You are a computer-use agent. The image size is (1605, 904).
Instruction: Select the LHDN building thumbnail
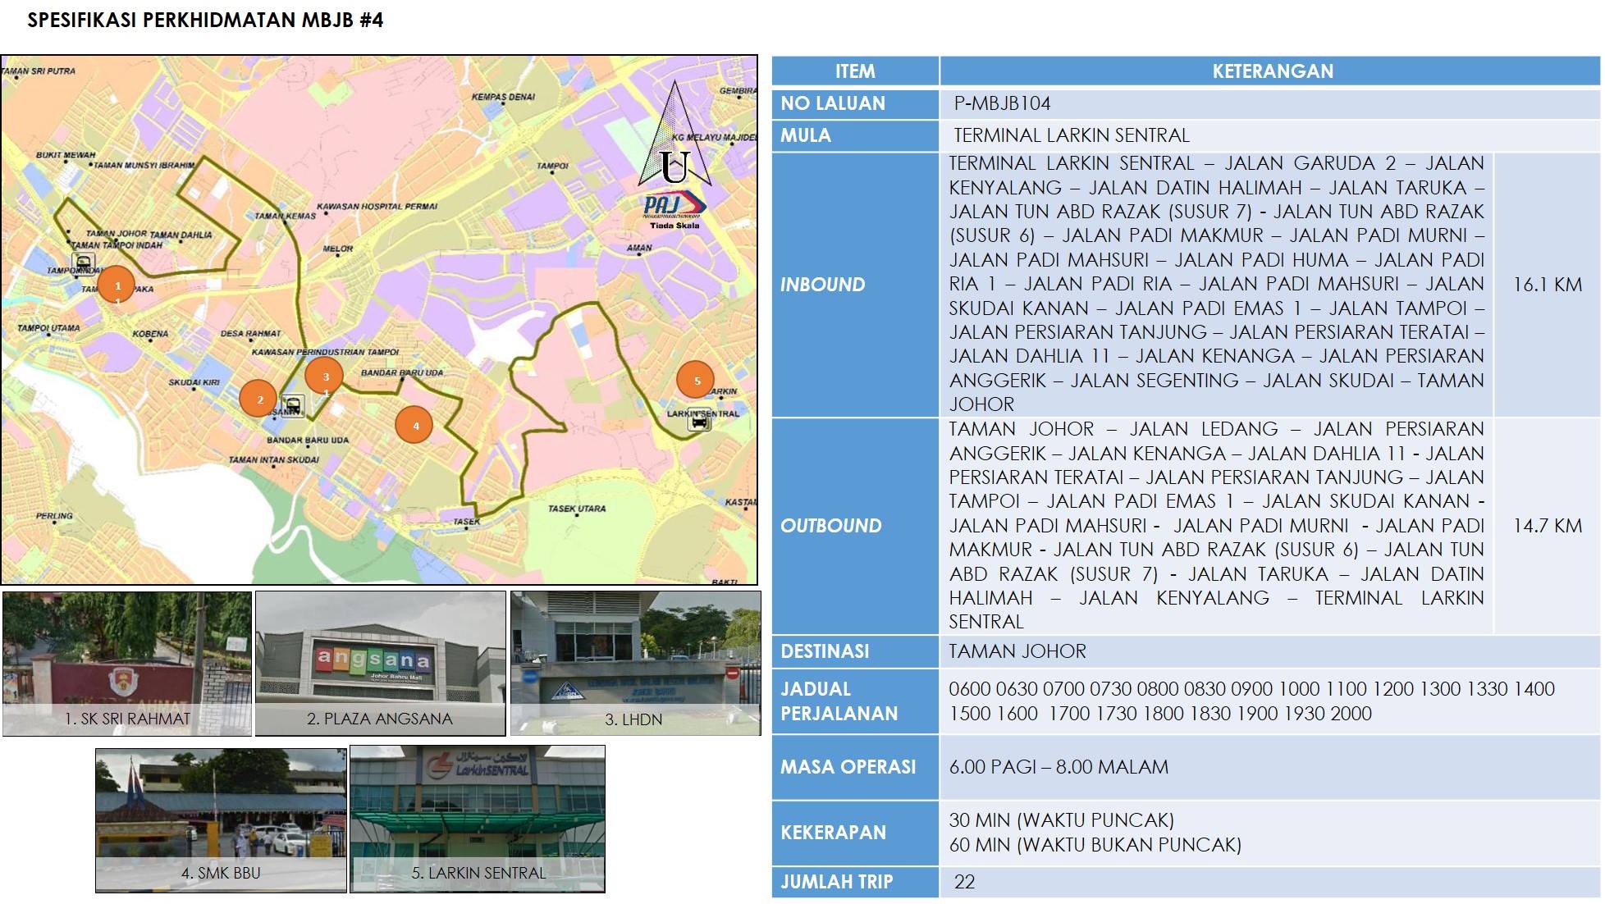tap(634, 663)
